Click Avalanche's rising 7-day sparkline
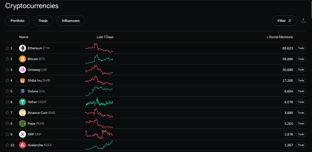 pyautogui.click(x=99, y=145)
